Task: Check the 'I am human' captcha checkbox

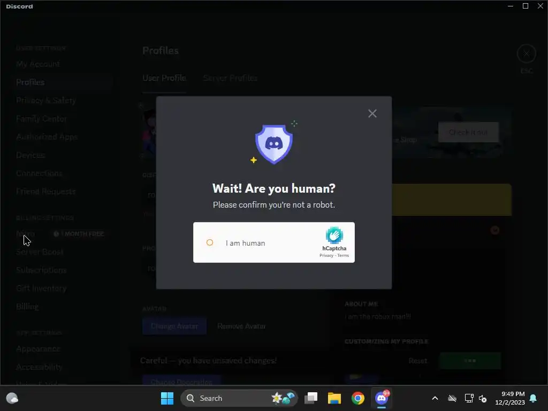Action: click(210, 242)
